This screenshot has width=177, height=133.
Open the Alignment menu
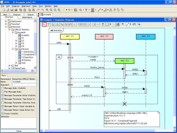pyautogui.click(x=26, y=6)
